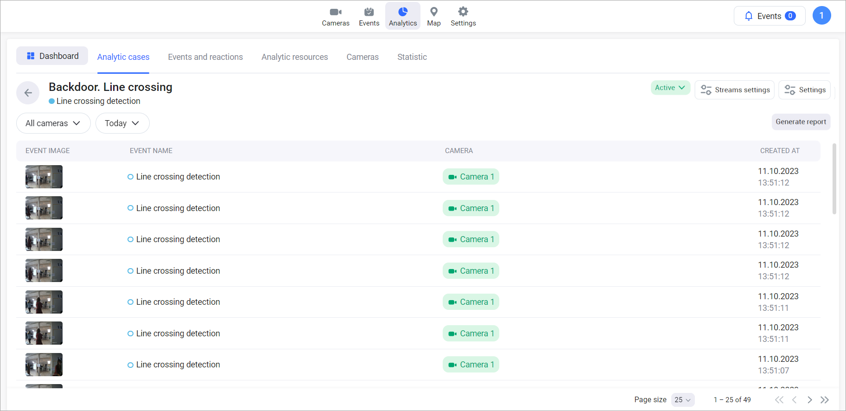Image resolution: width=846 pixels, height=411 pixels.
Task: Click the back arrow next to Backdoor title
Action: [x=28, y=93]
